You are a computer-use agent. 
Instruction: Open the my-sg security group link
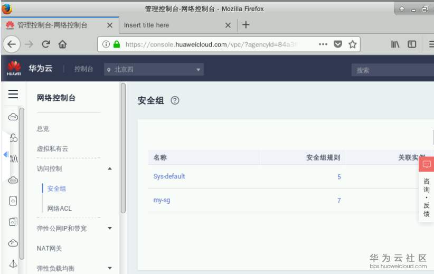(x=162, y=200)
